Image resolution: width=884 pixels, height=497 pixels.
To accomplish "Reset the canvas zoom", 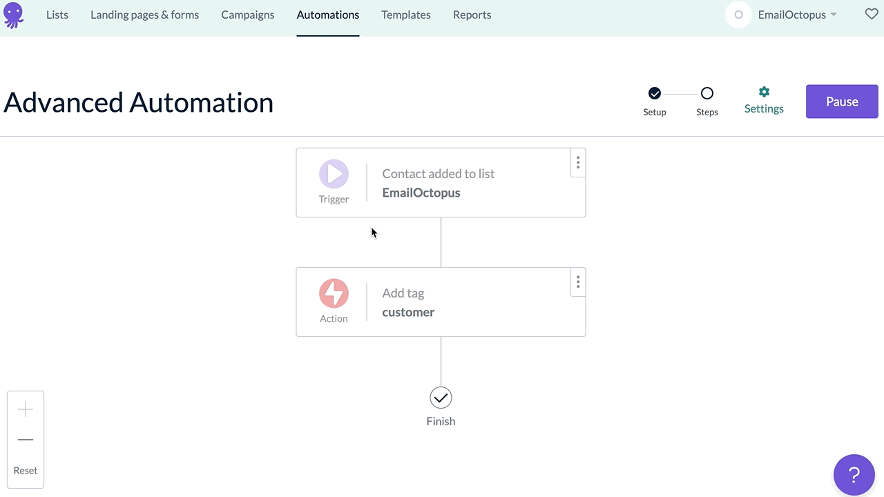I will [x=26, y=470].
